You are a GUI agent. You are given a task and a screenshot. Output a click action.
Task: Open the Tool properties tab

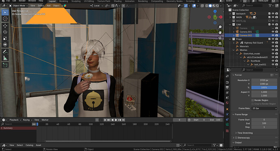[227, 76]
